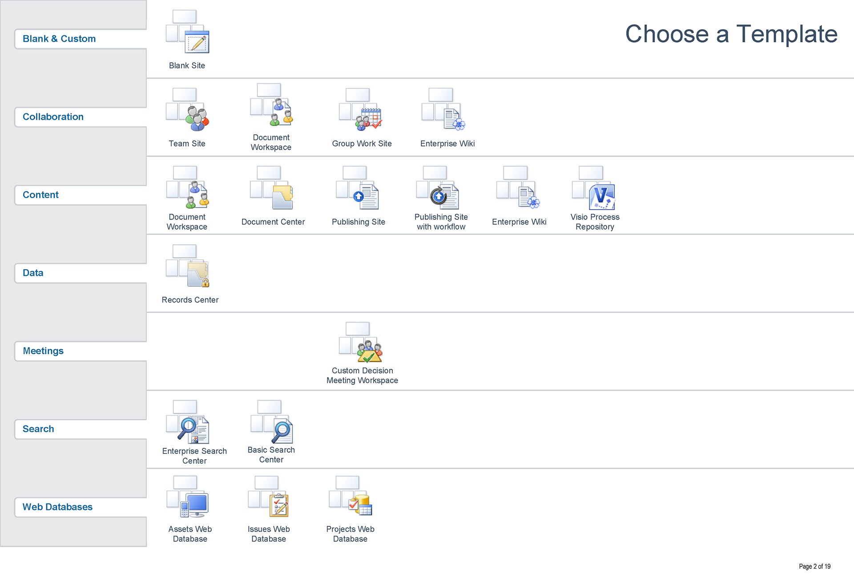Screen dimensions: 854x586
Task: Select the Publishing Site template icon
Action: pyautogui.click(x=358, y=188)
